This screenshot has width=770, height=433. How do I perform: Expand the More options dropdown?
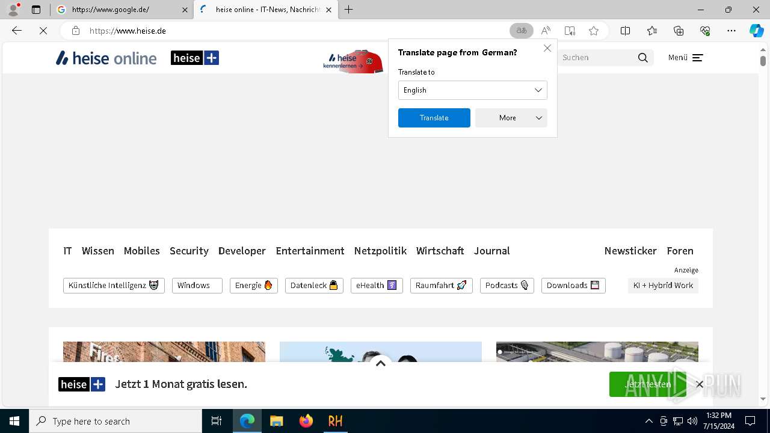(511, 118)
